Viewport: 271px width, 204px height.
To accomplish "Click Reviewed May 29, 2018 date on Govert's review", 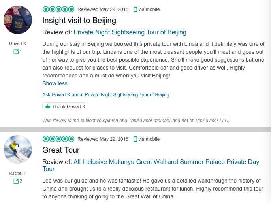I will pyautogui.click(x=103, y=9).
